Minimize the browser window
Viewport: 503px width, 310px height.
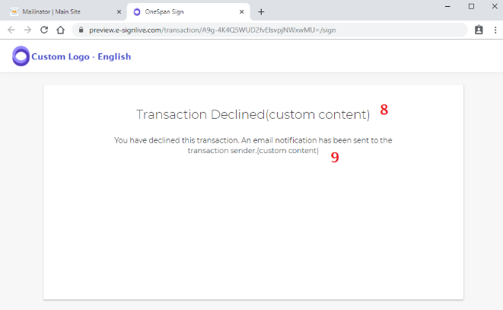point(447,6)
